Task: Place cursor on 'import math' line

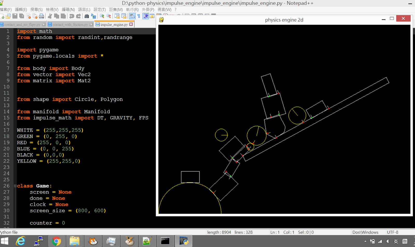Action: [x=34, y=31]
